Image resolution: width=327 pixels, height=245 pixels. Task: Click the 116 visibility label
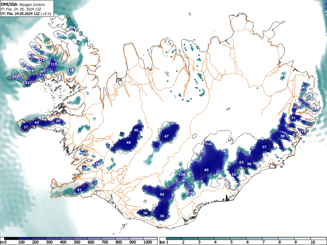coord(302,132)
